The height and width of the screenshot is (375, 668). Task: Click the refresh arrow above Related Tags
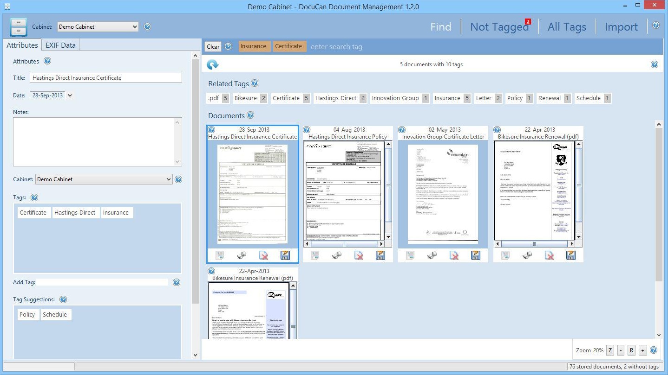click(x=213, y=64)
